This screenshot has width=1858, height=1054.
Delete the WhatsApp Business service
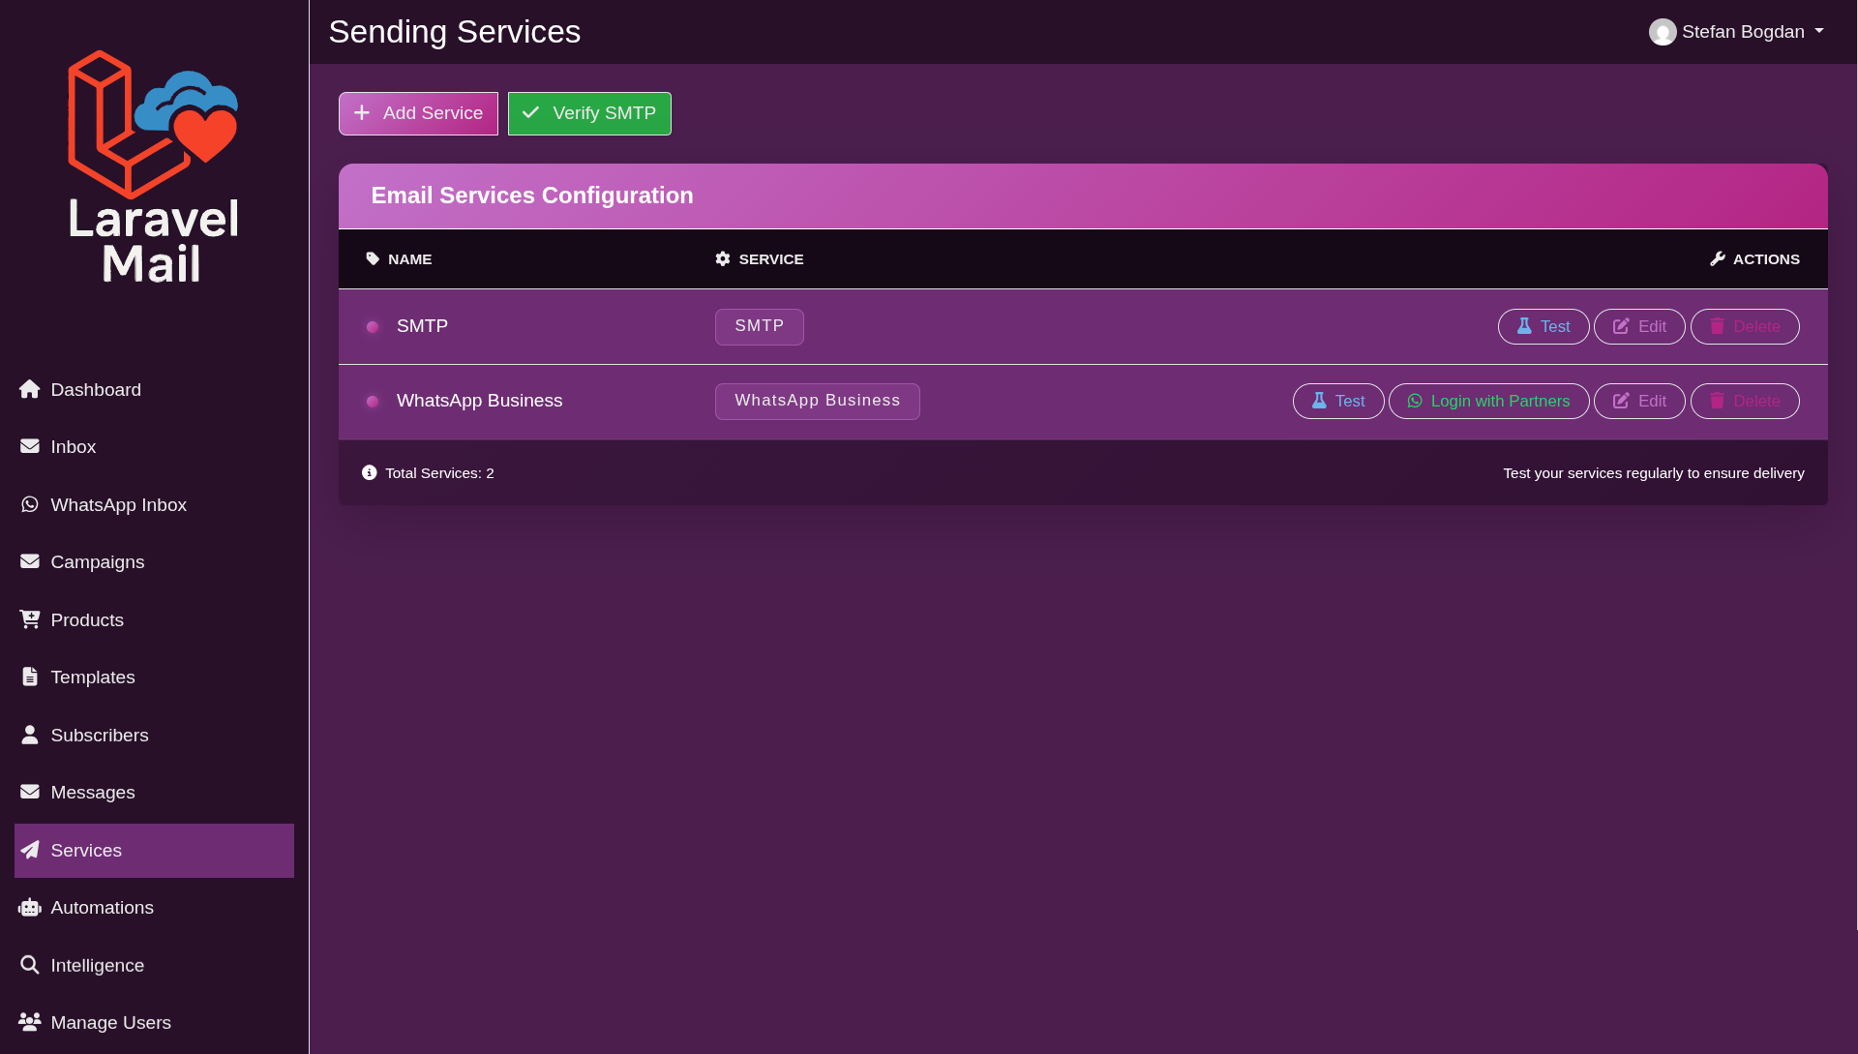point(1745,401)
